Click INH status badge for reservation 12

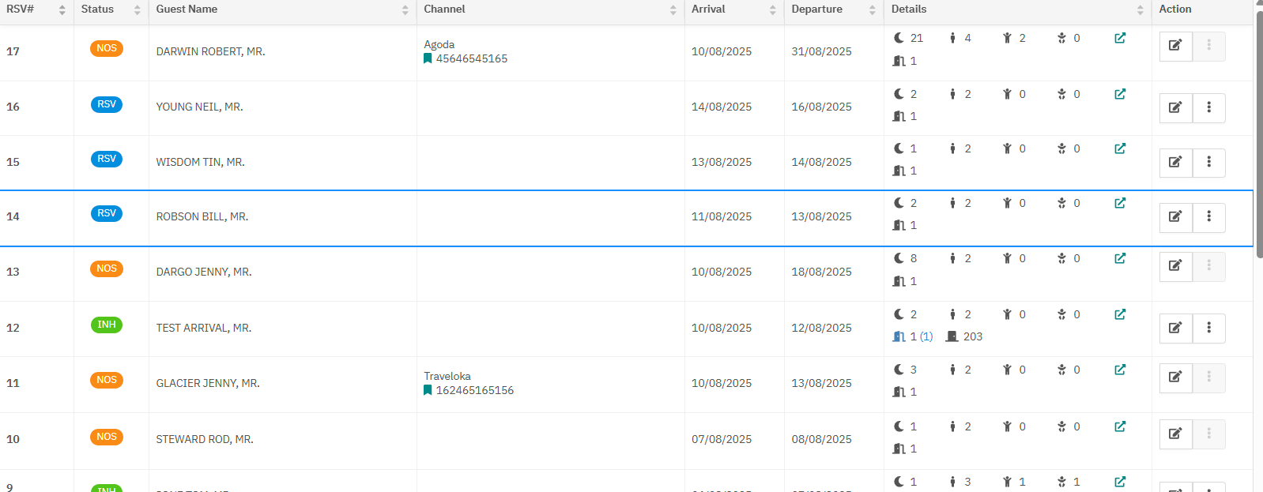point(107,325)
